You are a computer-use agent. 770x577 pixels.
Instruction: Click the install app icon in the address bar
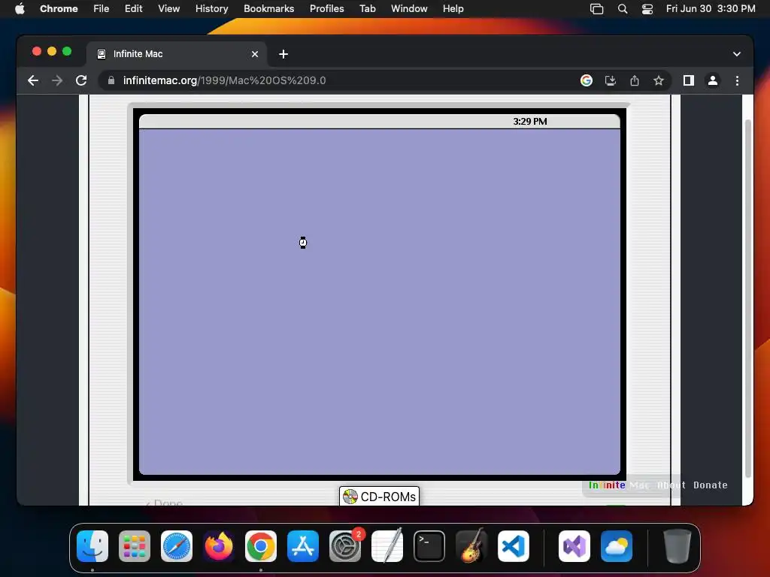pos(611,80)
